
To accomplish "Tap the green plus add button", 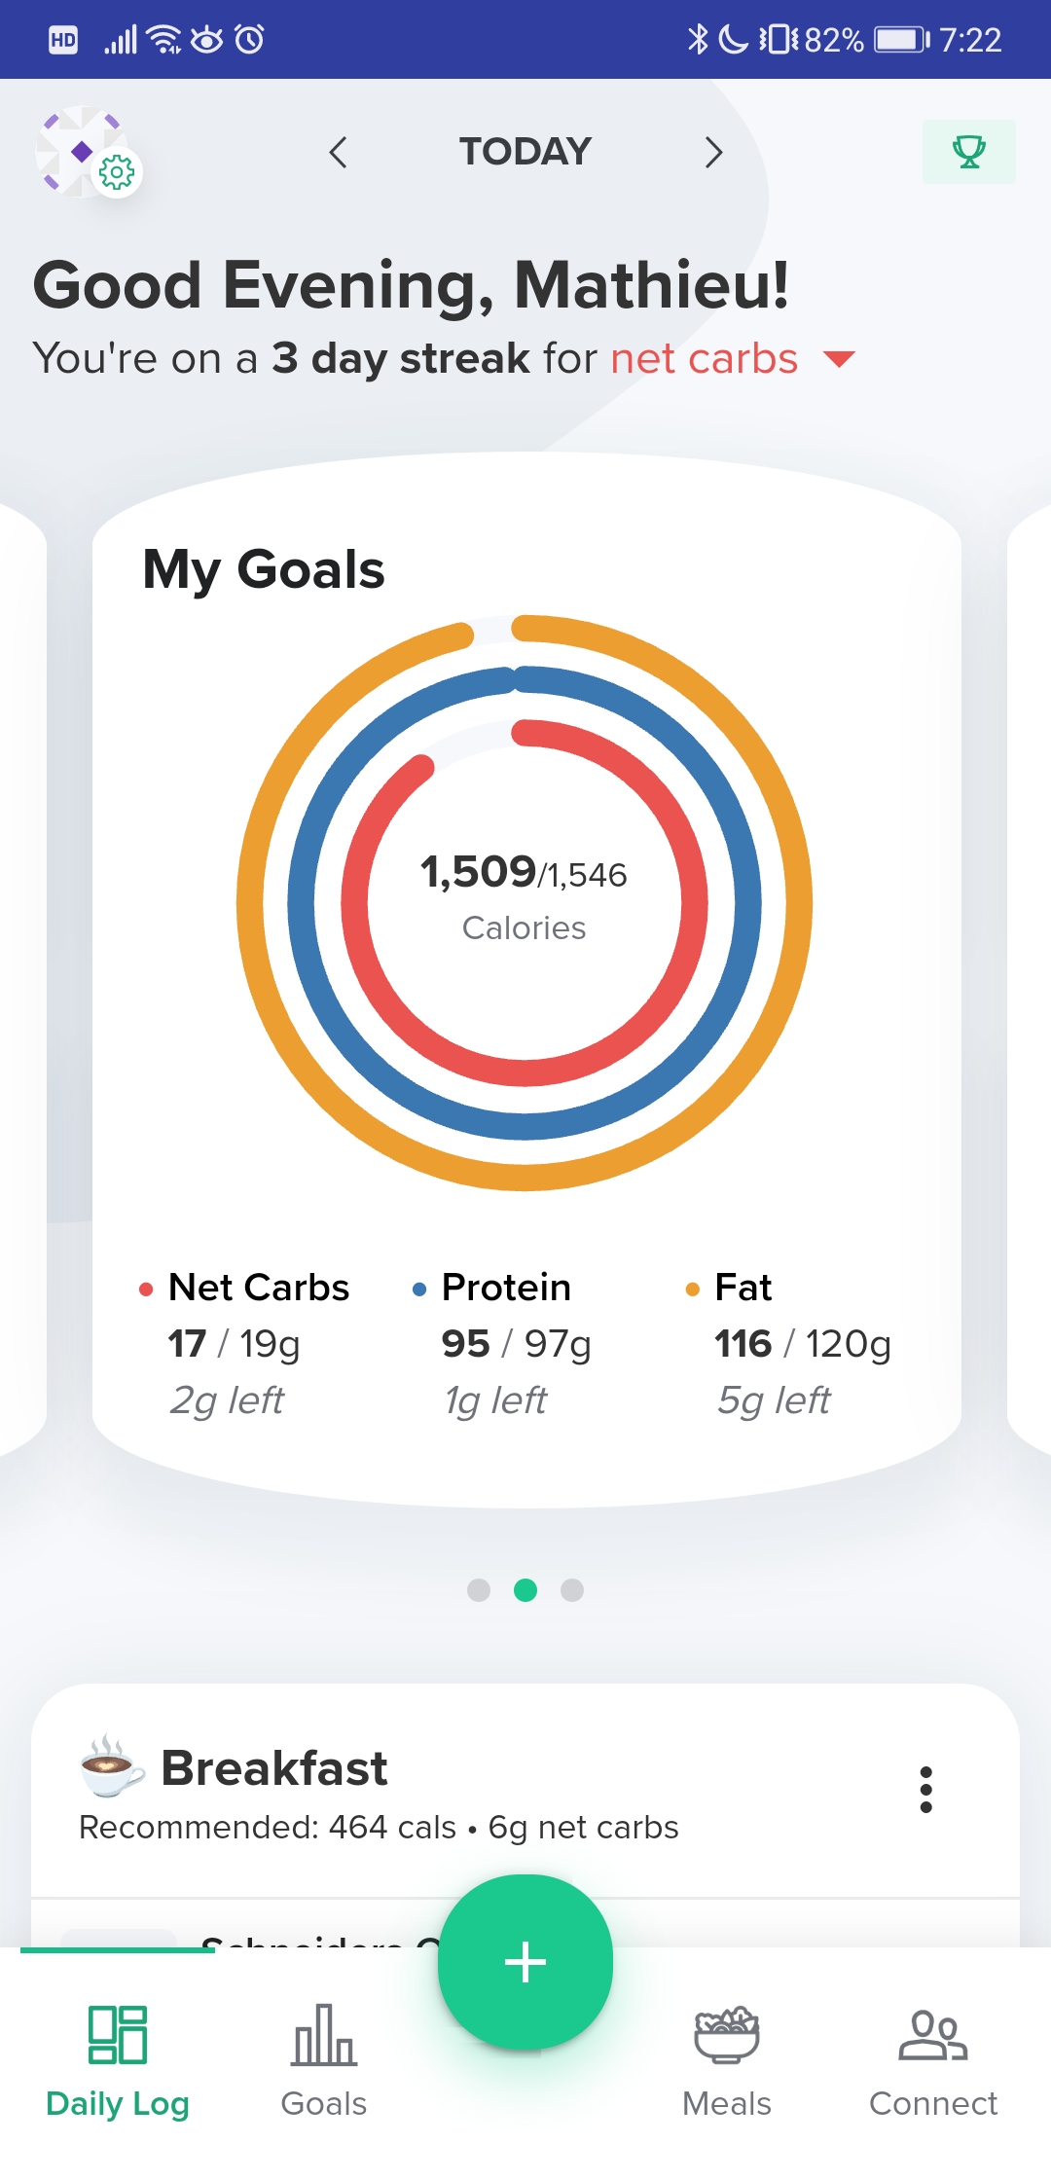I will click(x=525, y=1961).
